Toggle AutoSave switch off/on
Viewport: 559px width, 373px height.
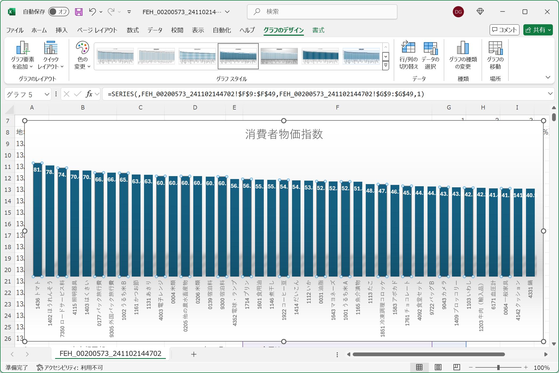tap(59, 12)
